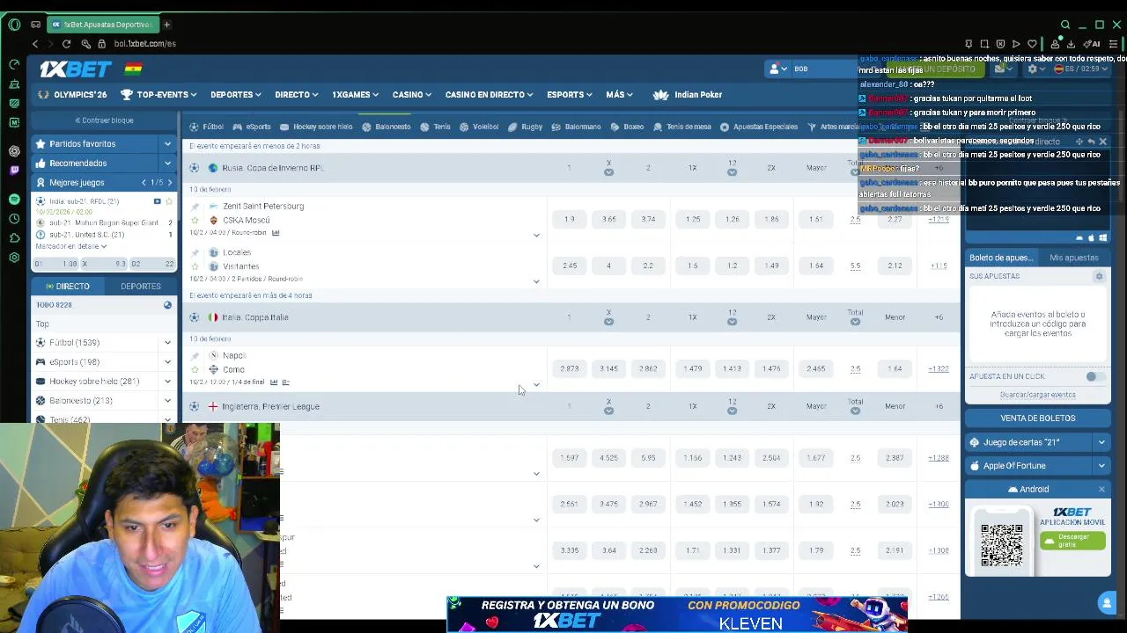Select Tenis de mesa sport filter
This screenshot has width=1127, height=633.
[x=682, y=127]
